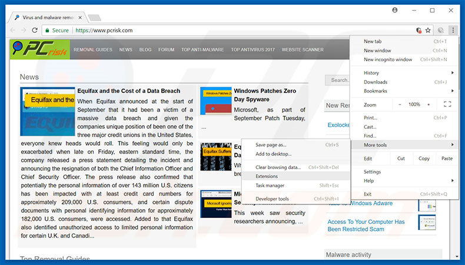
Task: Open FORUM in site navigation
Action: [166, 50]
